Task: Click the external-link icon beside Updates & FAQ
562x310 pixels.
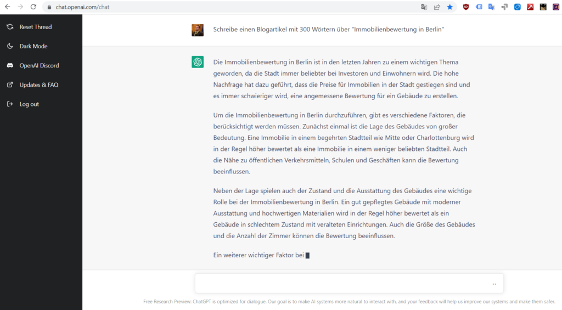Action: (x=10, y=85)
